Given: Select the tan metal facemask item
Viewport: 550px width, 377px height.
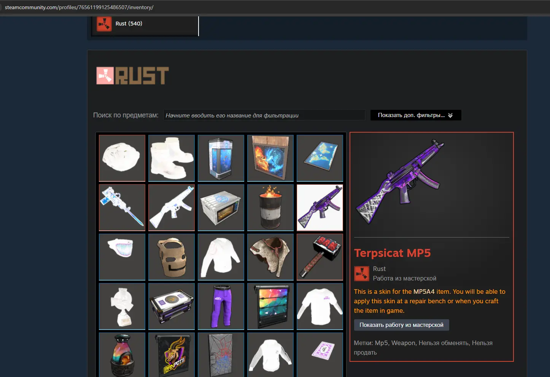Looking at the screenshot, I should click(x=172, y=257).
